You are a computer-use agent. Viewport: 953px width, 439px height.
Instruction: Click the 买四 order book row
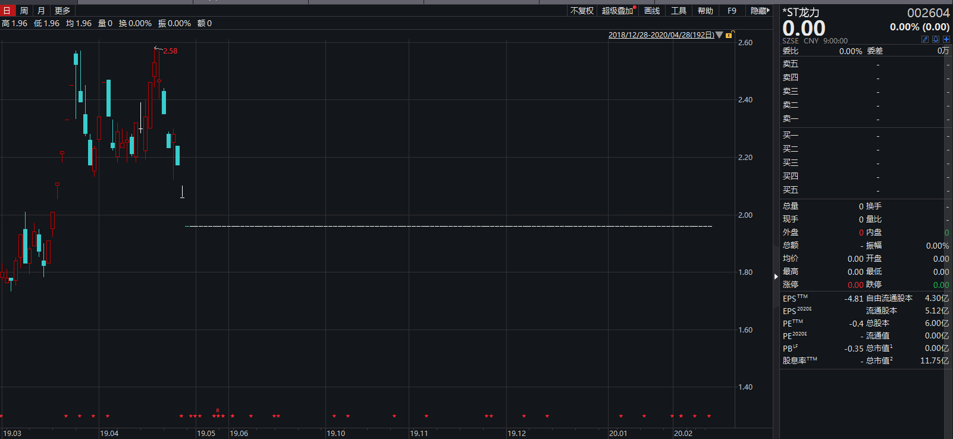point(866,177)
